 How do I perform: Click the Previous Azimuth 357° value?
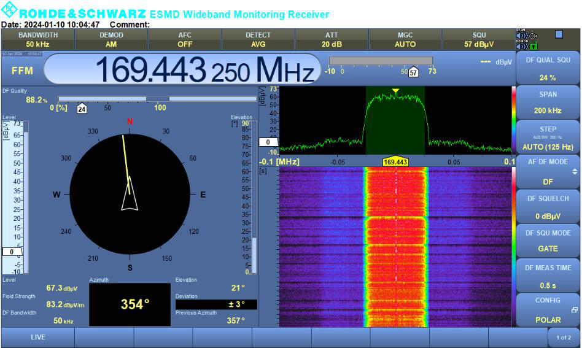coord(236,320)
